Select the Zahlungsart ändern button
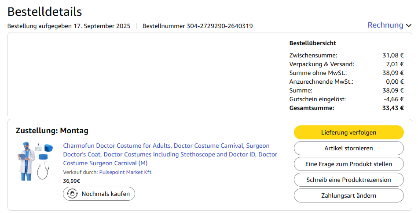 (x=348, y=195)
